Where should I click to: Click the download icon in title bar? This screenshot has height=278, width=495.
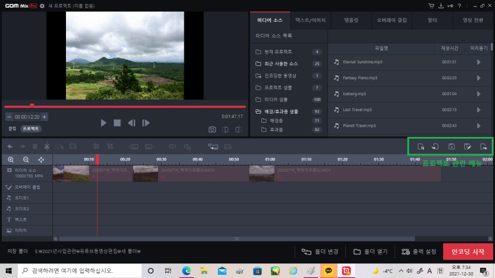click(x=441, y=6)
